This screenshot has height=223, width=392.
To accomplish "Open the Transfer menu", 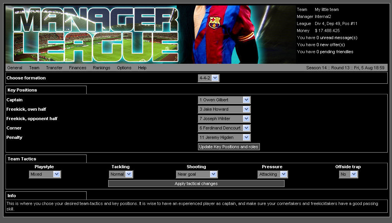I will tap(54, 68).
